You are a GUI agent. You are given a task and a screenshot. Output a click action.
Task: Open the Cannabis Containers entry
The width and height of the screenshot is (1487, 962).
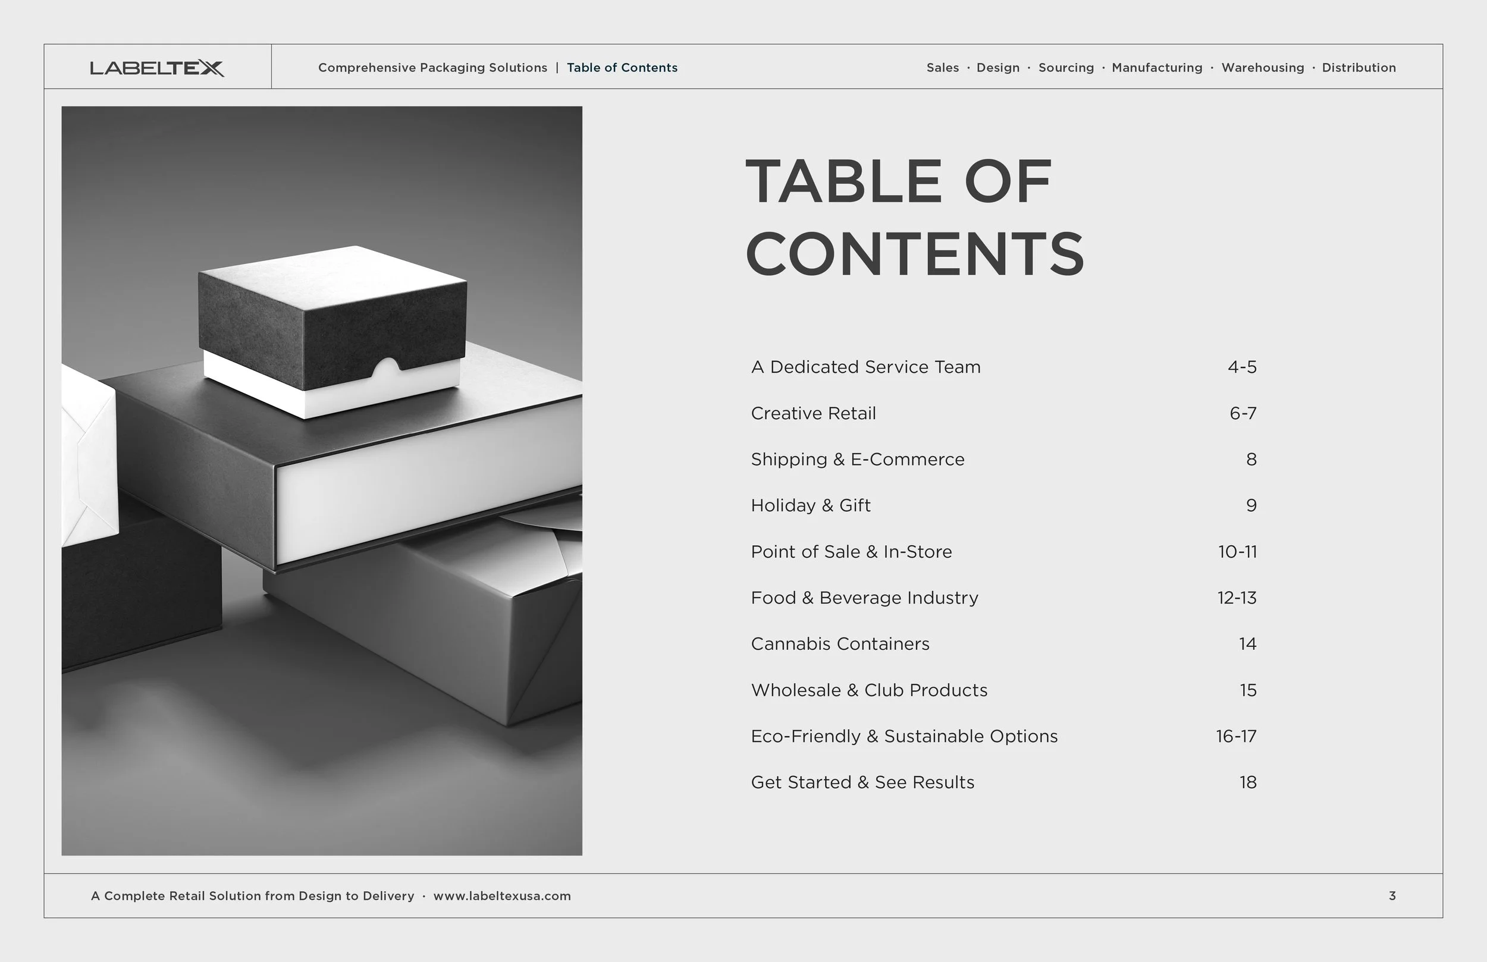(840, 644)
